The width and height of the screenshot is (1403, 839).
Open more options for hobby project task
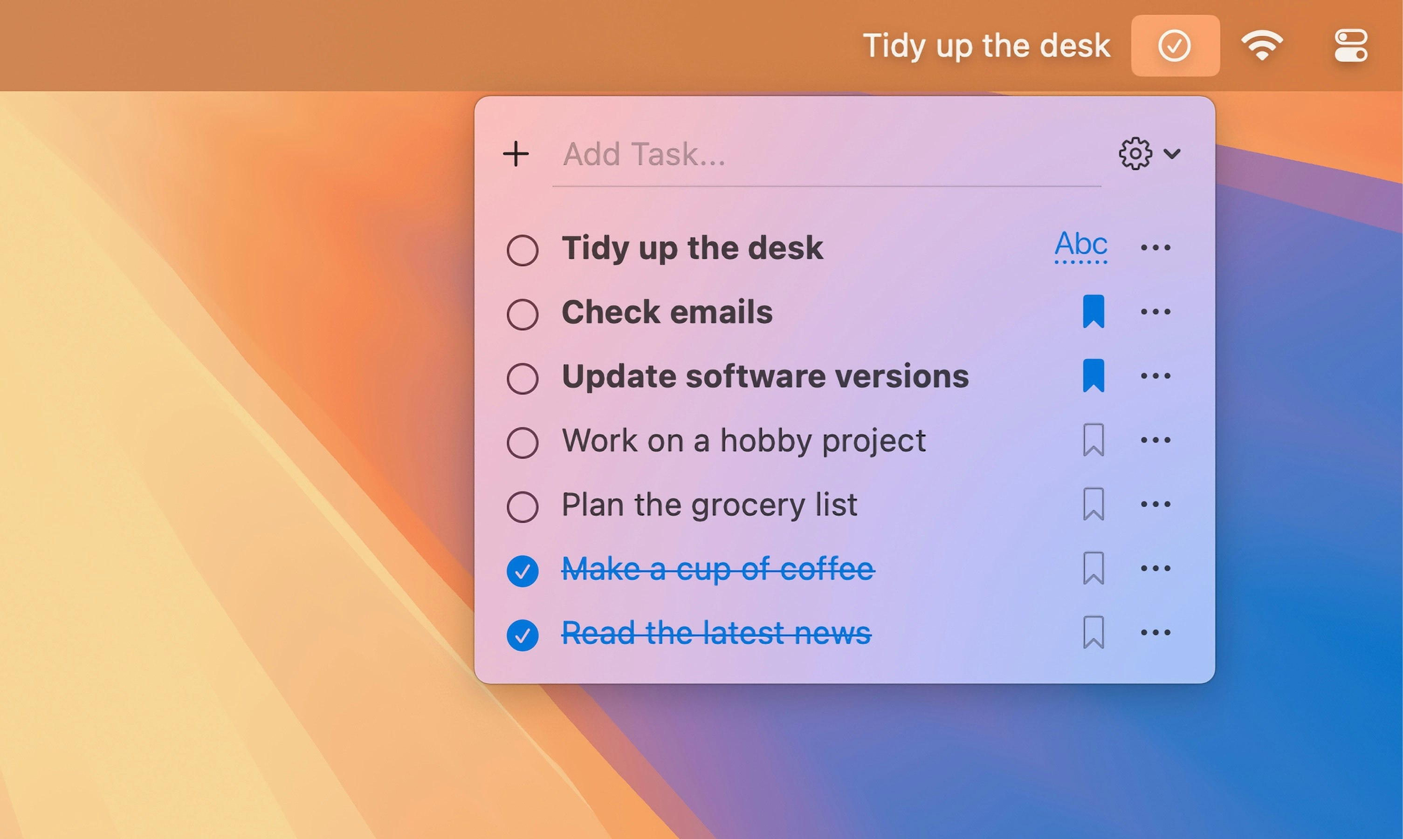1156,440
